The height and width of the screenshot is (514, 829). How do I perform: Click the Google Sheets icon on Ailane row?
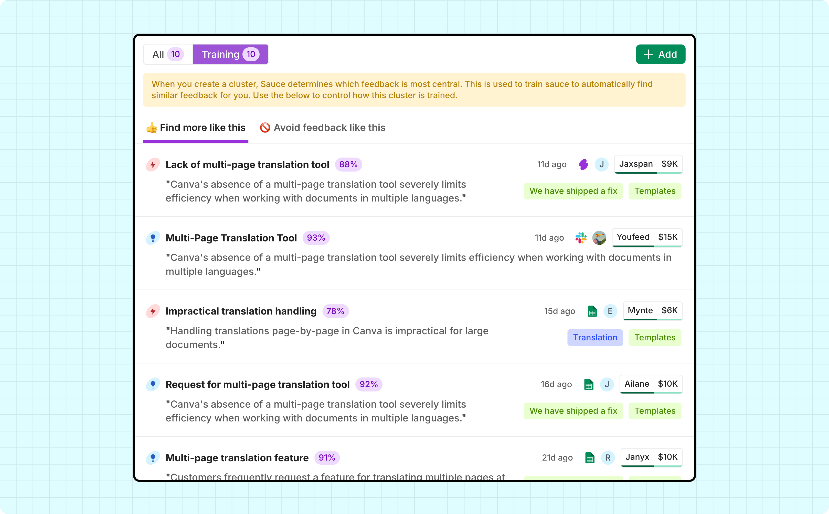click(x=589, y=385)
